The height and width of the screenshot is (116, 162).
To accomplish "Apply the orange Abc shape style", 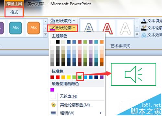I will click(x=34, y=28).
